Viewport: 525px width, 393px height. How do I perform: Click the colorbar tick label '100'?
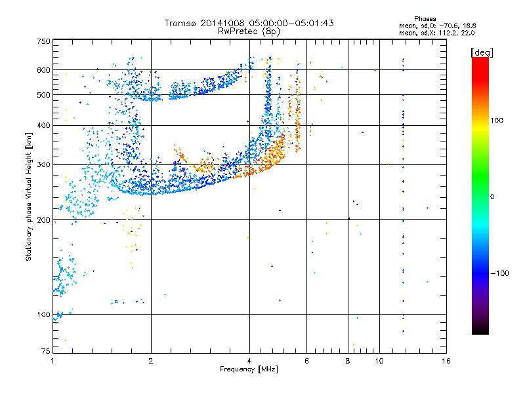click(497, 121)
